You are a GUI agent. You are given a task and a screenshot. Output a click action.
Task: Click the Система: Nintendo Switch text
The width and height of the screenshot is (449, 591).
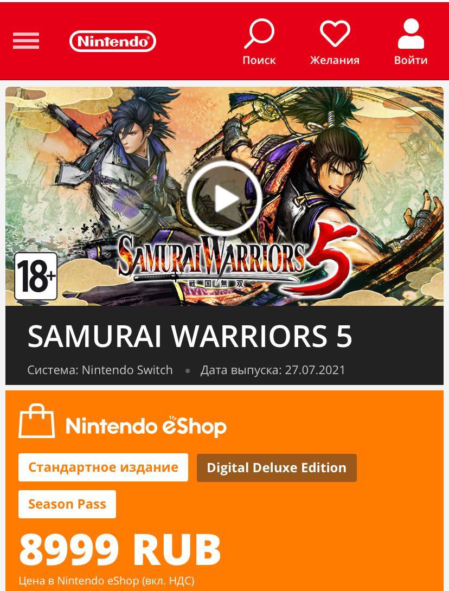point(100,370)
